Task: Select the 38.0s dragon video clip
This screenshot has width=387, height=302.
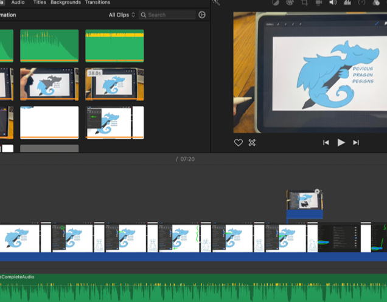Action: pyautogui.click(x=114, y=84)
